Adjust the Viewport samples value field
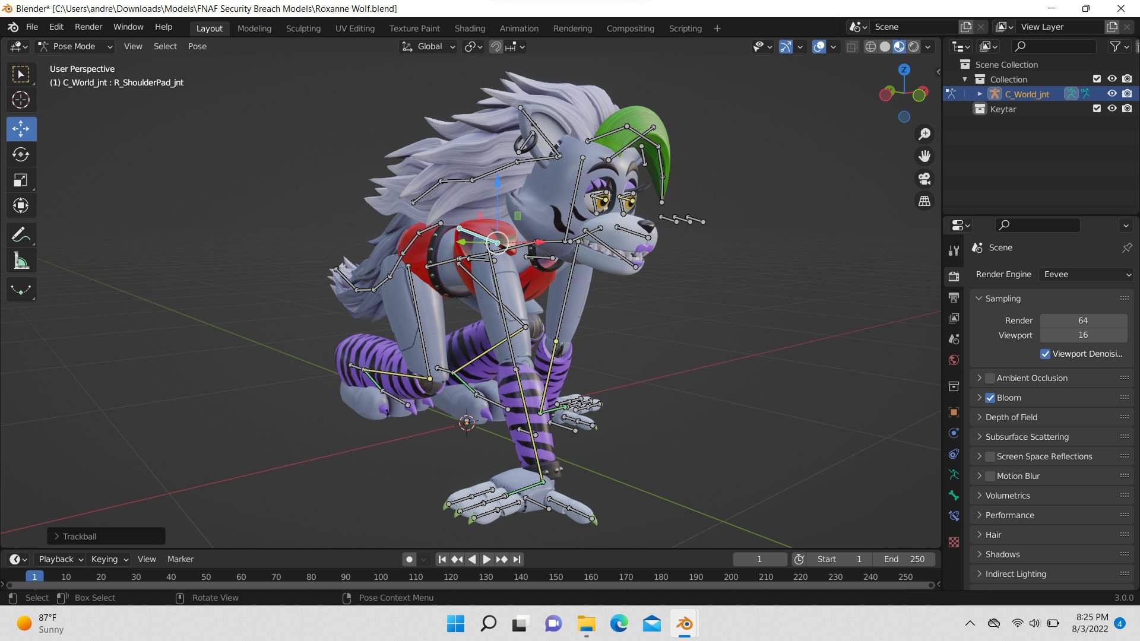The image size is (1140, 641). tap(1083, 335)
